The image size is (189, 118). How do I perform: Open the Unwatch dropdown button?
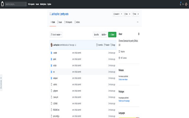pyautogui.click(x=116, y=14)
